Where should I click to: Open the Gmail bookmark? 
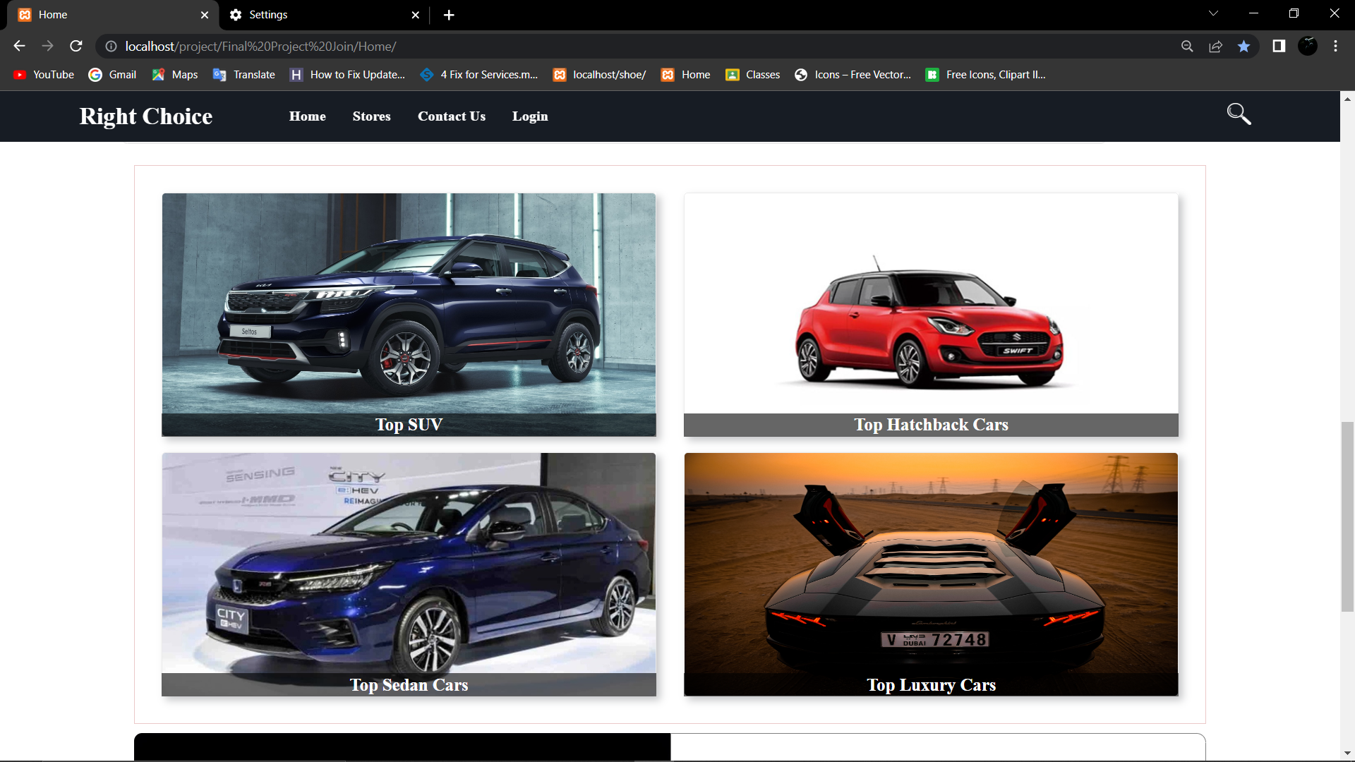112,74
